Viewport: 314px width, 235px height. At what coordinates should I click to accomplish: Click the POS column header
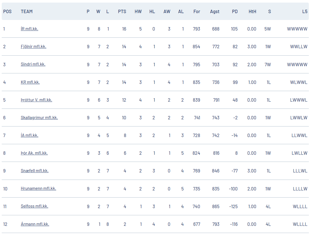7,12
